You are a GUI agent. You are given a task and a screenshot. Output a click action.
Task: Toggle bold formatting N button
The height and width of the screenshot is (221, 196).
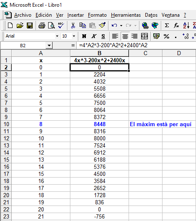[x=84, y=36]
